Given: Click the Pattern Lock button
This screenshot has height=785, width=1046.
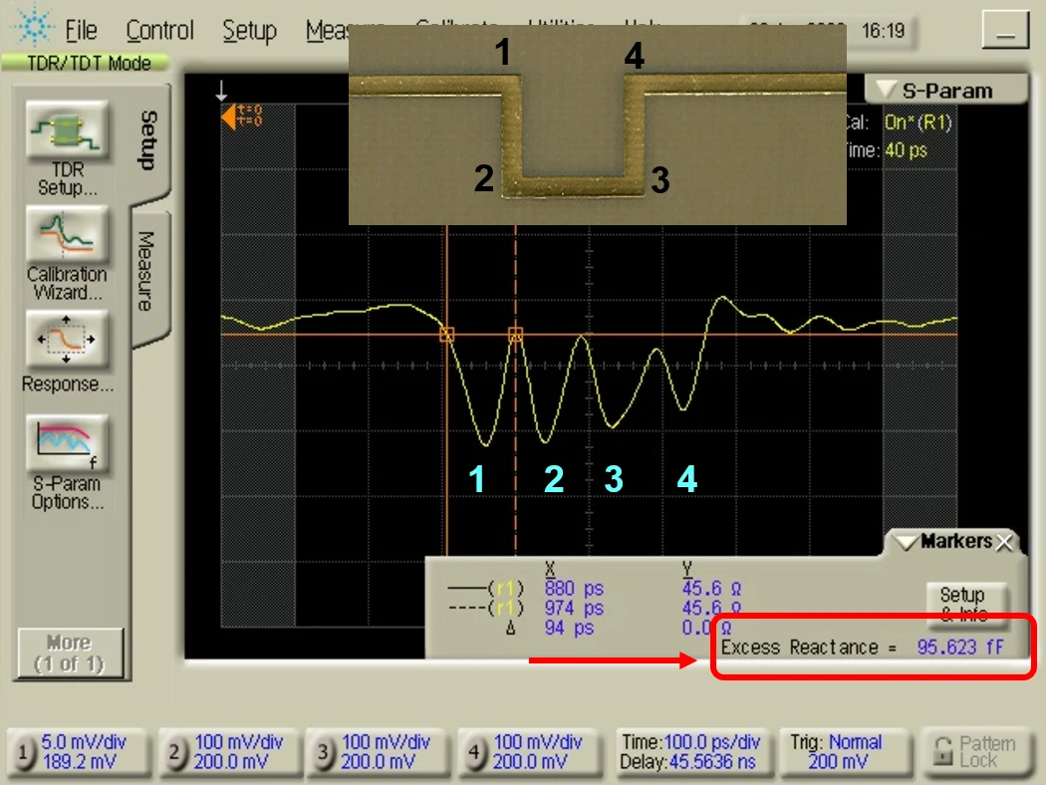Looking at the screenshot, I should 976,752.
